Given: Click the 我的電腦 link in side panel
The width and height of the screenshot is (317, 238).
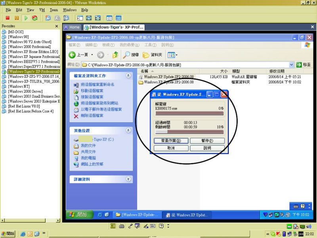Looking at the screenshot, I should 88,158.
